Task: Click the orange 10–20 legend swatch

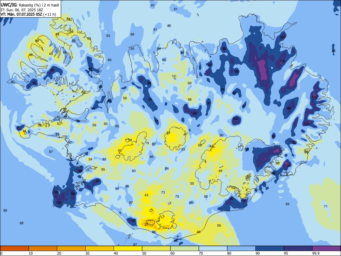Action: pos(43,248)
